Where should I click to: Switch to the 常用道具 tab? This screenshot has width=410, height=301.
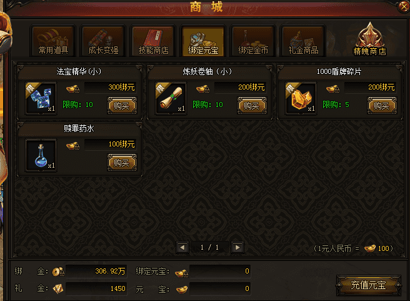click(53, 41)
